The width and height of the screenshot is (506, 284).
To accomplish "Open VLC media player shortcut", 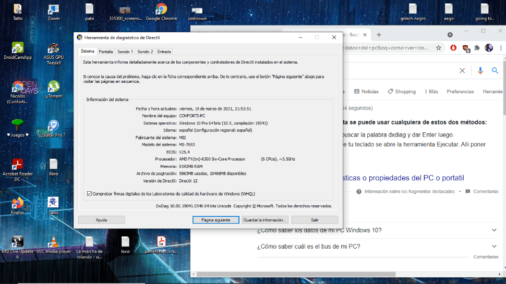I will [x=54, y=245].
